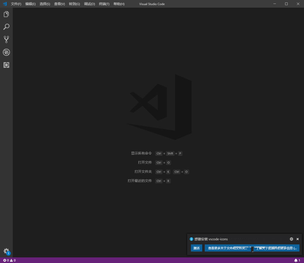This screenshot has height=263, width=304.
Task: Click the VS Code icon in title bar
Action: click(x=4, y=4)
